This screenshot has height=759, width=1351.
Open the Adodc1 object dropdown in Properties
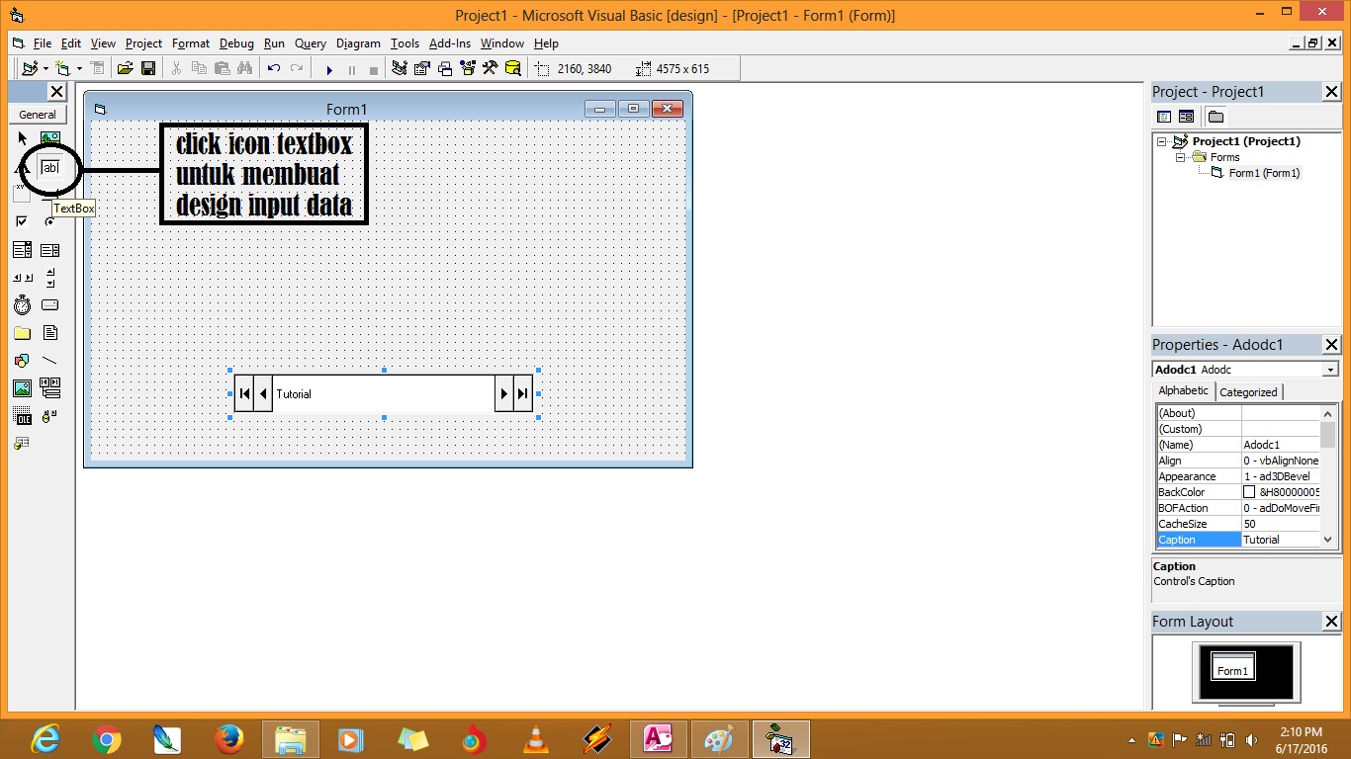pos(1332,370)
